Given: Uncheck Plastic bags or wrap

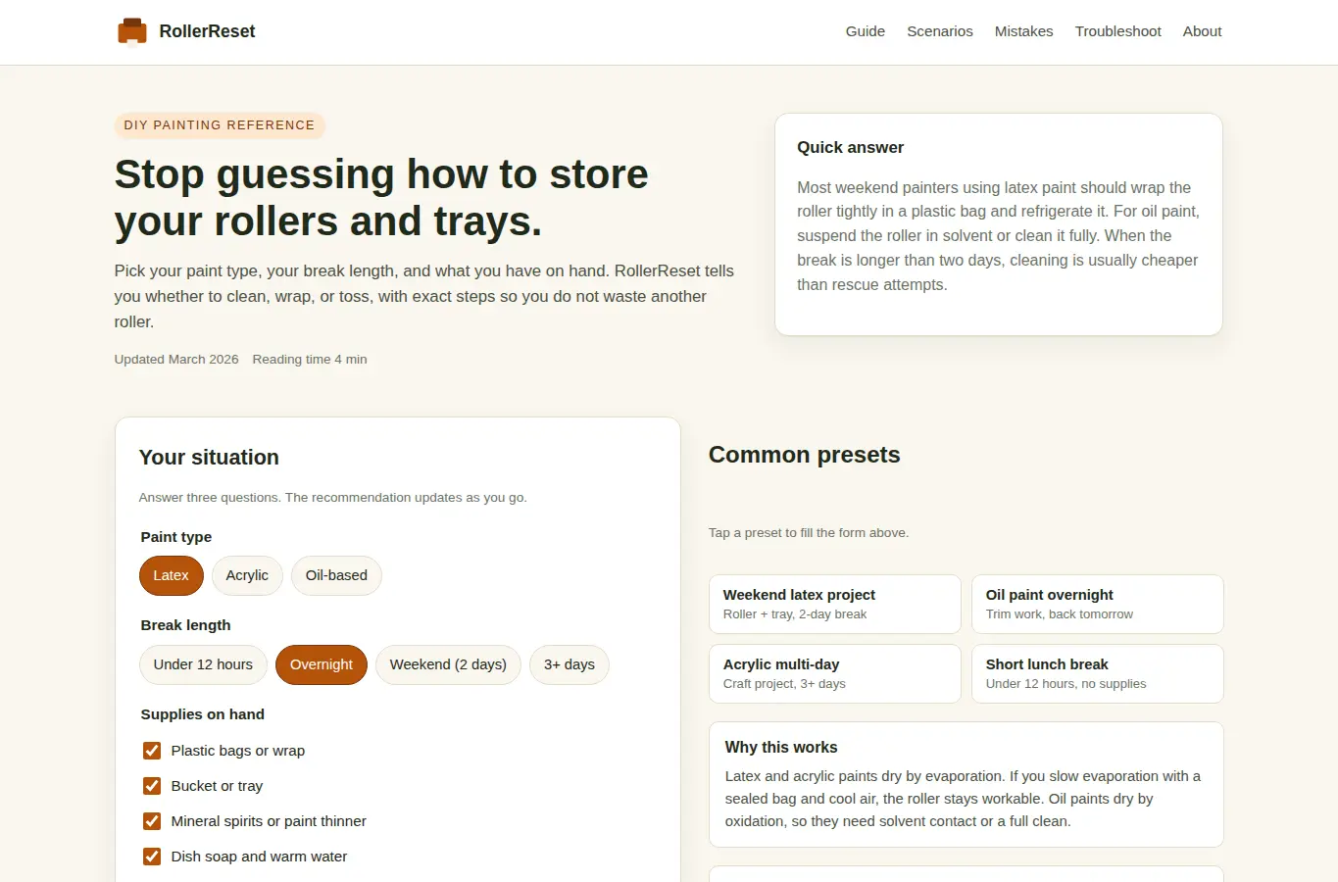Looking at the screenshot, I should coord(152,751).
